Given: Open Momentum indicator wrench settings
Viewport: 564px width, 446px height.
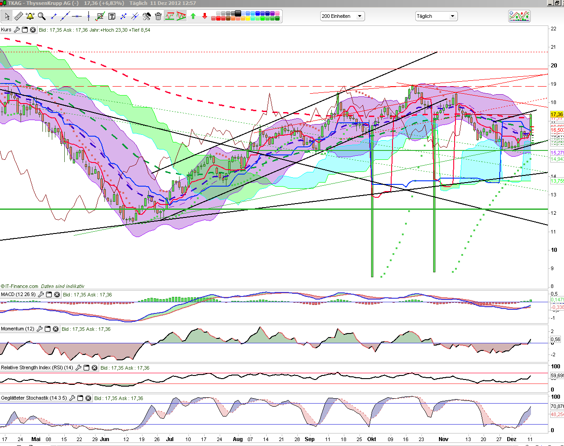Looking at the screenshot, I should coord(40,329).
